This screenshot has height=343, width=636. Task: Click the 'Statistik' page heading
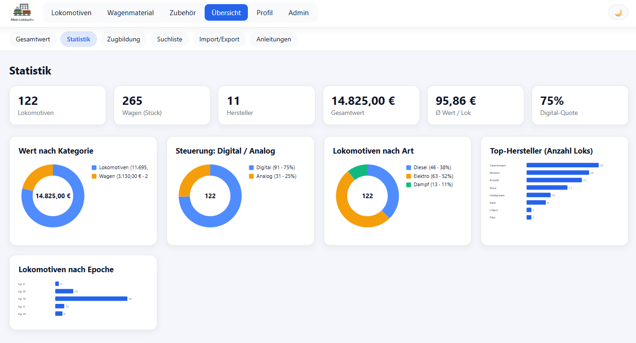(30, 71)
